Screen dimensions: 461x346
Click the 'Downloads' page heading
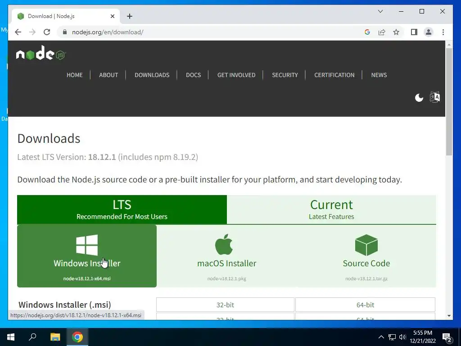49,138
